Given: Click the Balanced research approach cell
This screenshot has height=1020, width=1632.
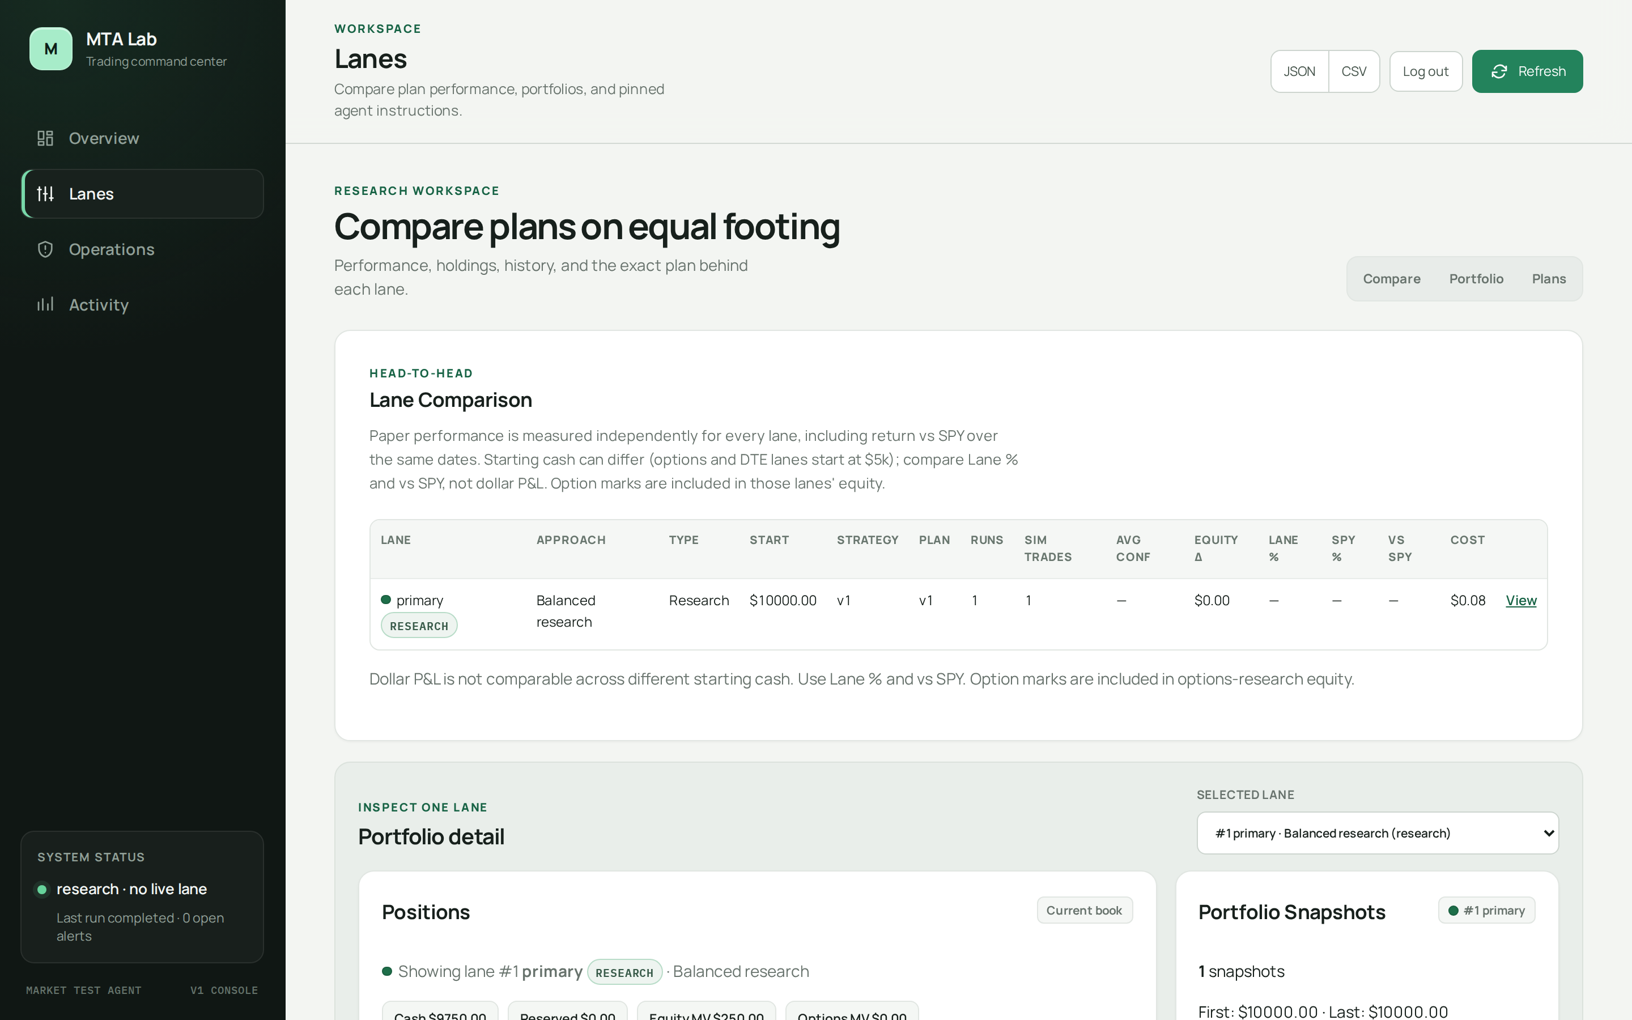Looking at the screenshot, I should point(565,611).
